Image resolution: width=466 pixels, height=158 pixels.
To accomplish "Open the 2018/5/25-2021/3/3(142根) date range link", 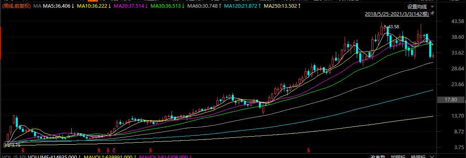I will point(397,14).
